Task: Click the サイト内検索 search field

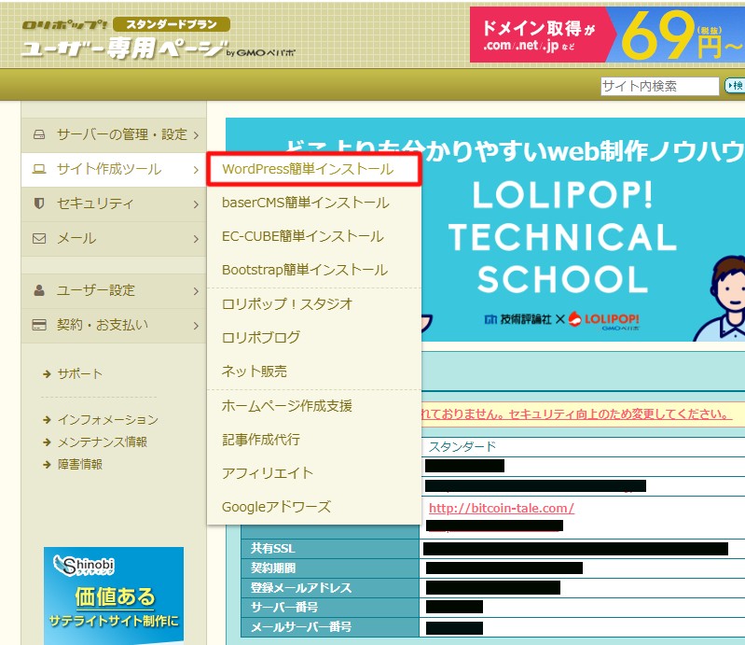Action: 659,86
